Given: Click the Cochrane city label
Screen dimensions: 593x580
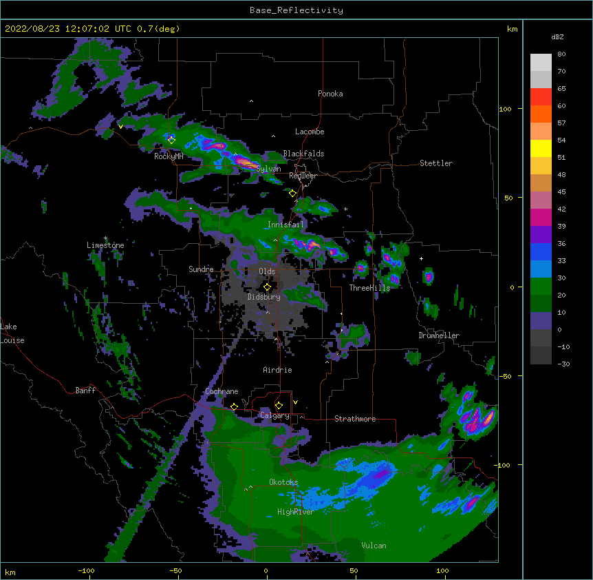Looking at the screenshot, I should (222, 391).
